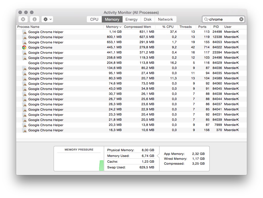This screenshot has height=198, width=263.
Task: Click the helper icon for PID 84053
Action: [24, 42]
